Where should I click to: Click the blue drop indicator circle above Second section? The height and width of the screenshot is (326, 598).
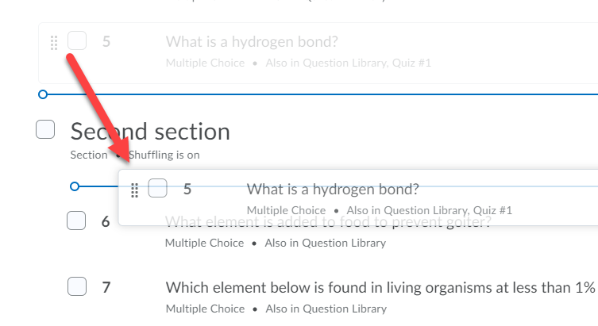pos(43,94)
